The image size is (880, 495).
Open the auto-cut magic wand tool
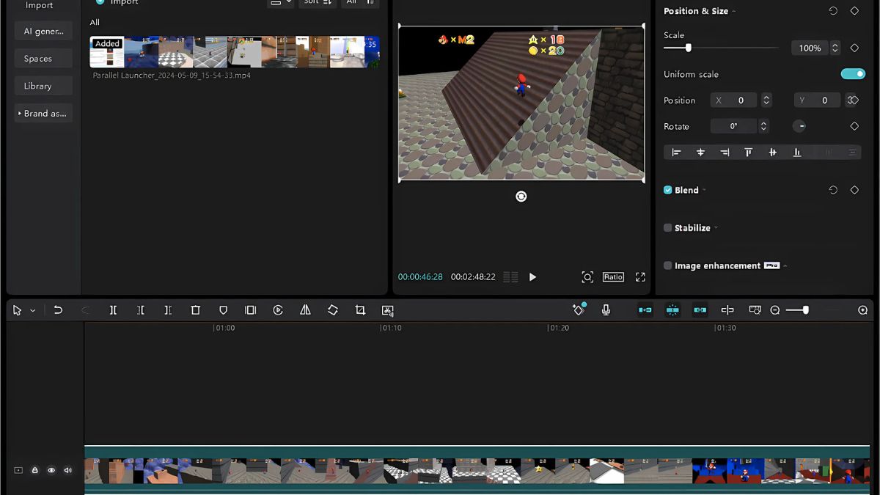pyautogui.click(x=579, y=309)
